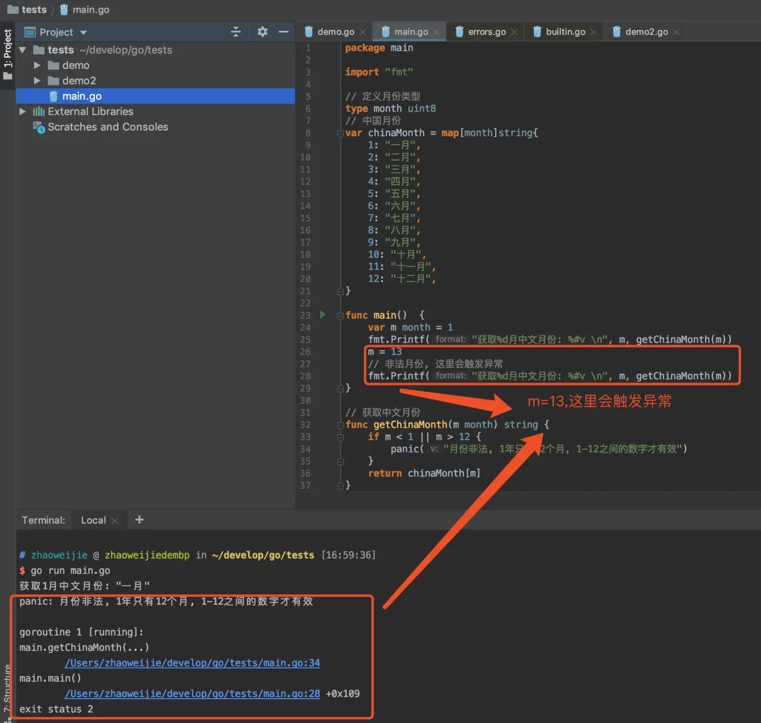Close the demo2.go editor tab
Viewport: 761px width, 723px height.
click(x=676, y=32)
